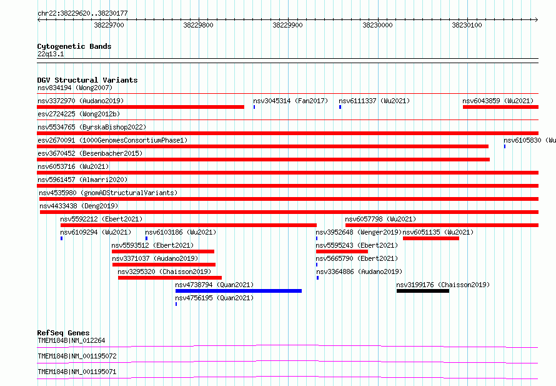Select nsv4738794 (Quan2021) label
This screenshot has height=386, width=556.
[214, 285]
